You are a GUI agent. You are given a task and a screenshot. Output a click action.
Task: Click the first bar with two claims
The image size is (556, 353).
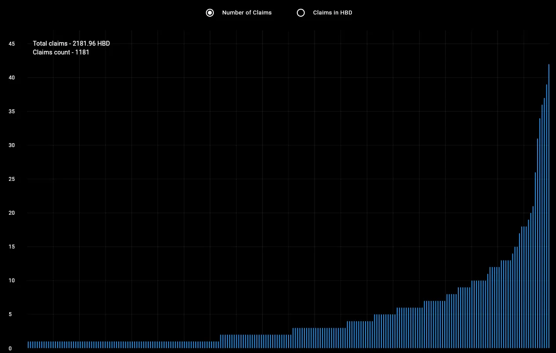pos(221,342)
